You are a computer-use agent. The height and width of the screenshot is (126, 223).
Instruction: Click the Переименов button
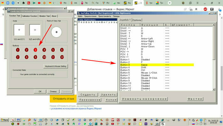[90, 100]
